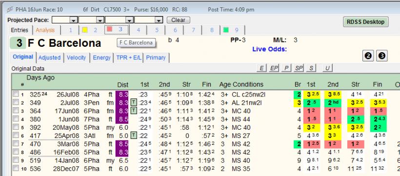Screen dimensions: 400x176
Task: Click CL c25nw2l in the 26Jul08 row
Action: pyautogui.click(x=248, y=95)
